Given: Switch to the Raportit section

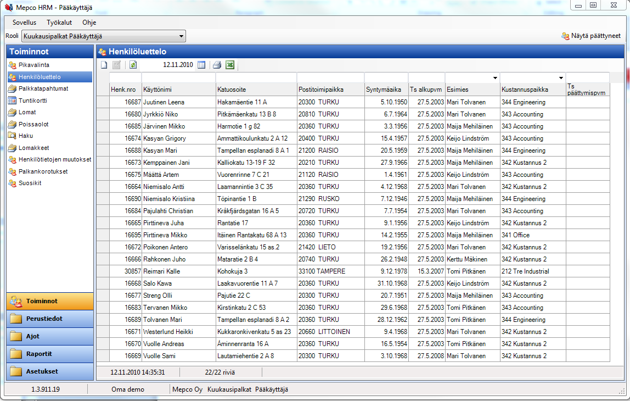Looking at the screenshot, I should click(x=50, y=354).
